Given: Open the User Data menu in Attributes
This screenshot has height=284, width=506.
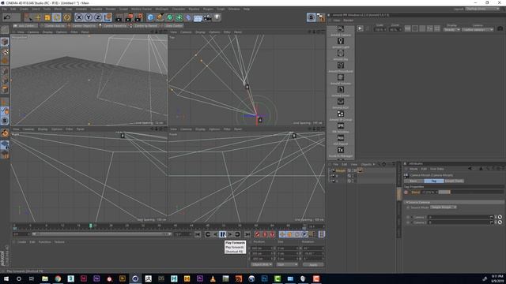Looking at the screenshot, I should click(437, 169).
